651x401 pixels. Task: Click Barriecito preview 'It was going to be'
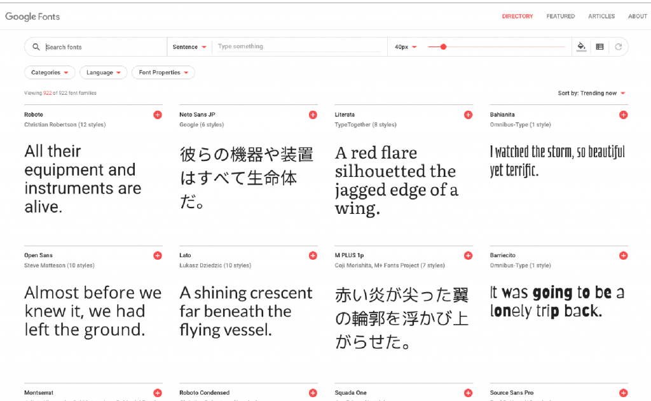click(x=557, y=302)
